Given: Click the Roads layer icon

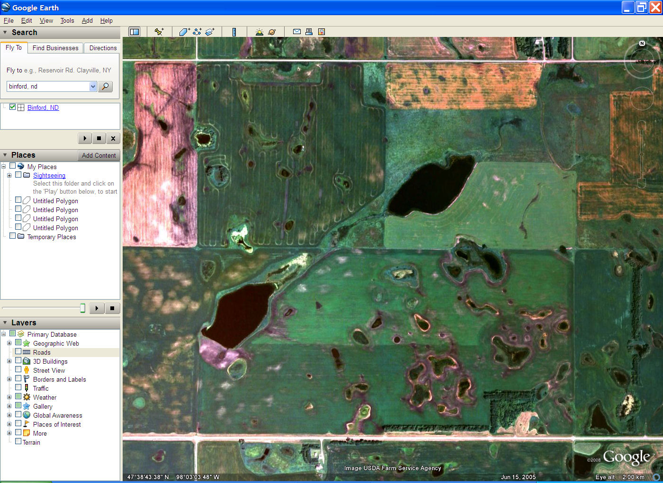Looking at the screenshot, I should click(27, 352).
